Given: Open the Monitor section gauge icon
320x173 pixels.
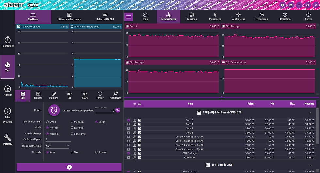Looking at the screenshot, I should click(8, 89).
